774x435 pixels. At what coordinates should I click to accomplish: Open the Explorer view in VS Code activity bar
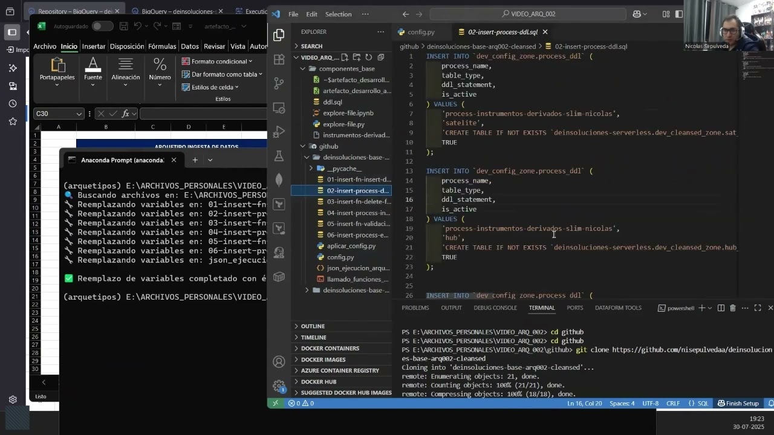tap(279, 35)
